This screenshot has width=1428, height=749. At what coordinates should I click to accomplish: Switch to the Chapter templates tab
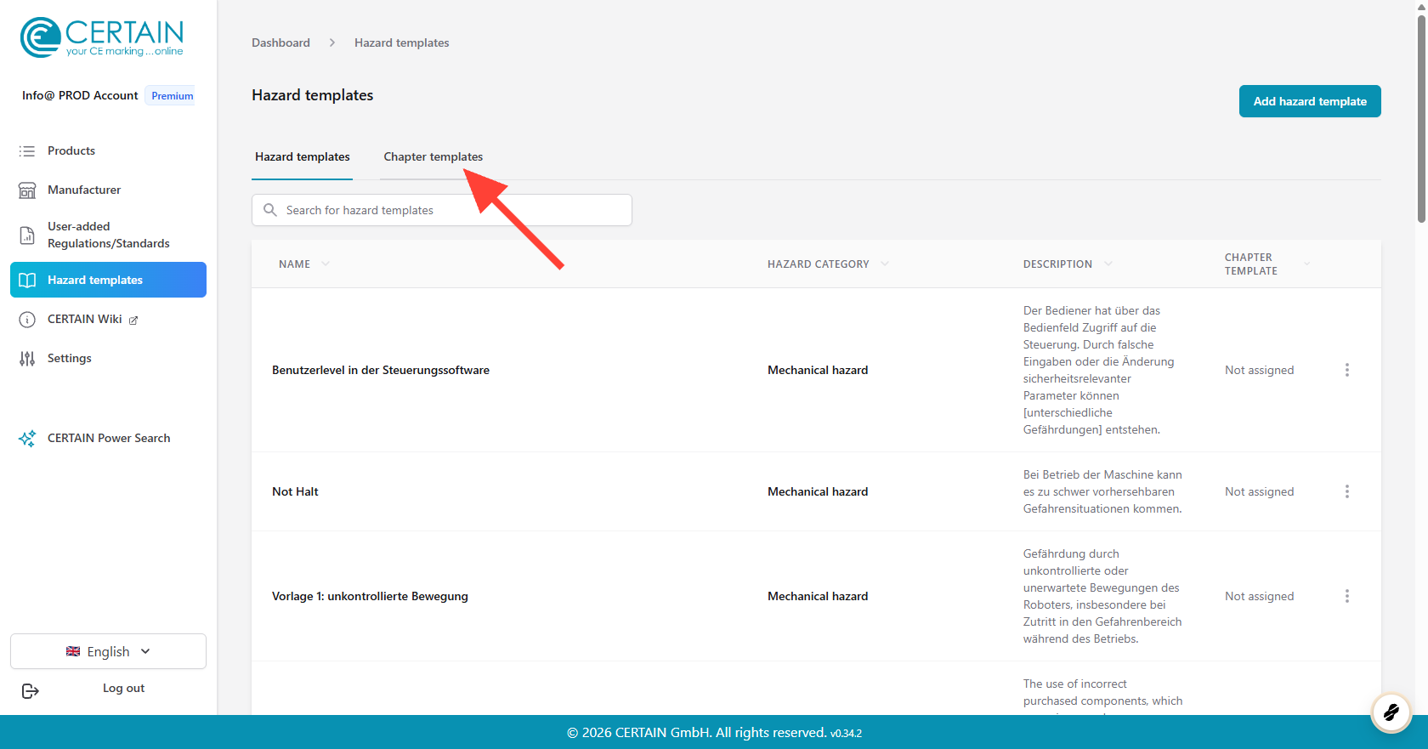point(433,157)
